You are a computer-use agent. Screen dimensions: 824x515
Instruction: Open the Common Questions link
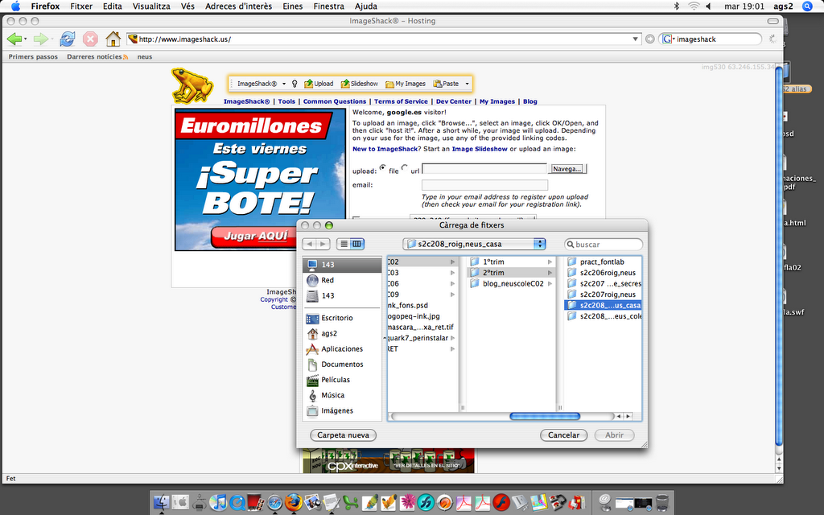334,101
